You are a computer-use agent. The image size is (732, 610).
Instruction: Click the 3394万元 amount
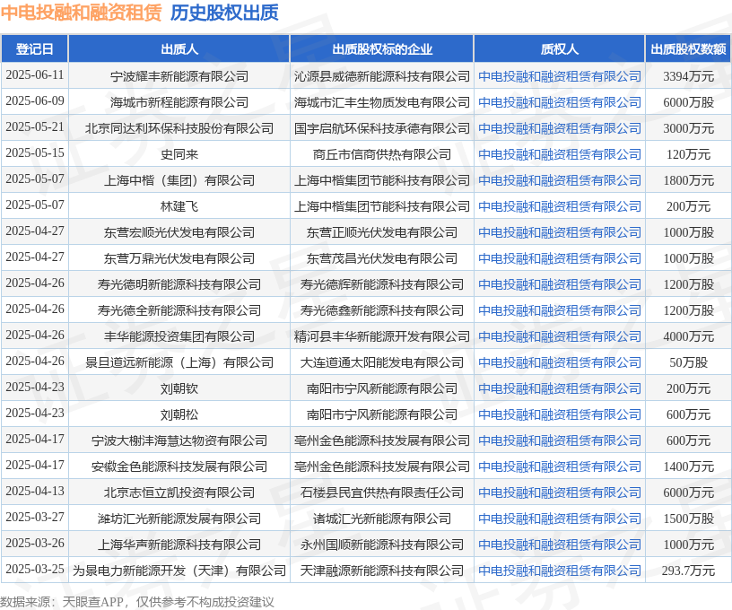[689, 76]
